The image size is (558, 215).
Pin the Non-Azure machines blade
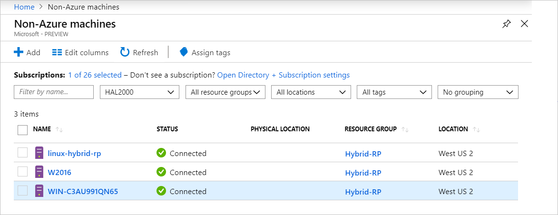(506, 24)
